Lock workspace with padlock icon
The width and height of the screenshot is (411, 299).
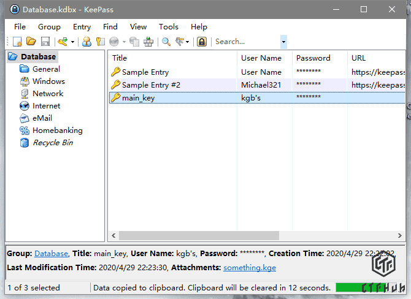pyautogui.click(x=201, y=42)
